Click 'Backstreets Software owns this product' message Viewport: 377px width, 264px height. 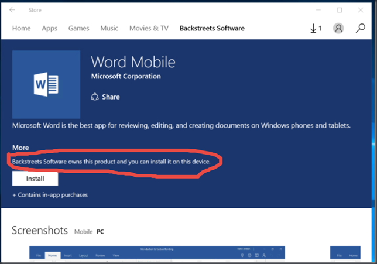(x=111, y=162)
